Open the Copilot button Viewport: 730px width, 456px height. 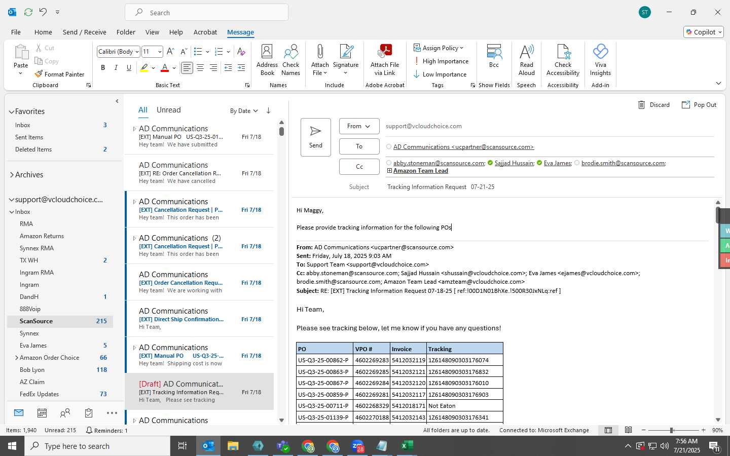tap(704, 32)
